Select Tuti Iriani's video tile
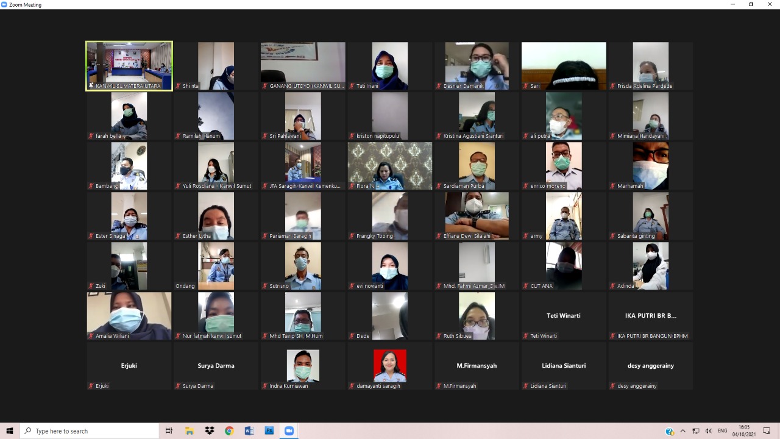 click(x=390, y=66)
